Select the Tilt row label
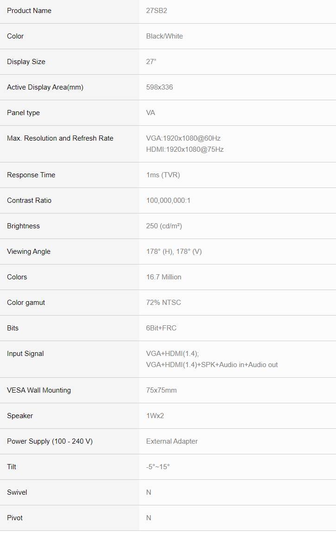Image resolution: width=336 pixels, height=536 pixels. point(12,467)
